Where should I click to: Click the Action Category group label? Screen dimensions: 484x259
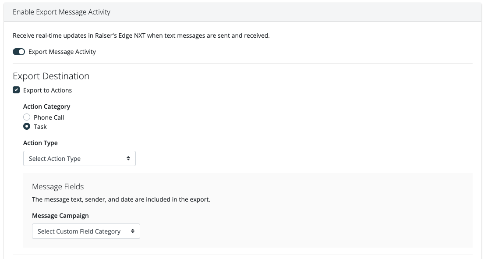click(x=46, y=106)
